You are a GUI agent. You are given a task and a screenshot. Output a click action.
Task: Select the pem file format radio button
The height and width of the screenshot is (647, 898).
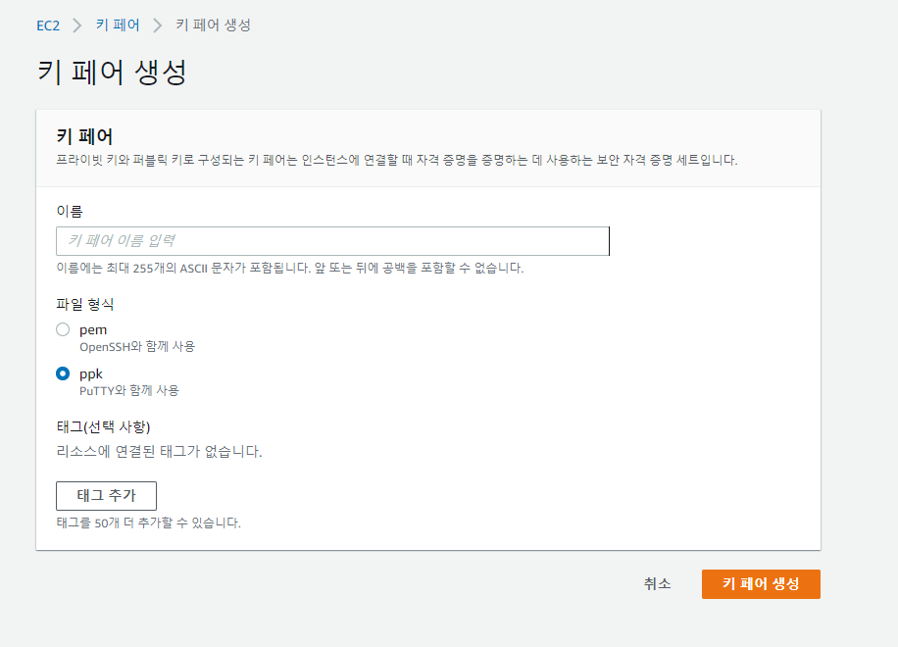point(63,329)
